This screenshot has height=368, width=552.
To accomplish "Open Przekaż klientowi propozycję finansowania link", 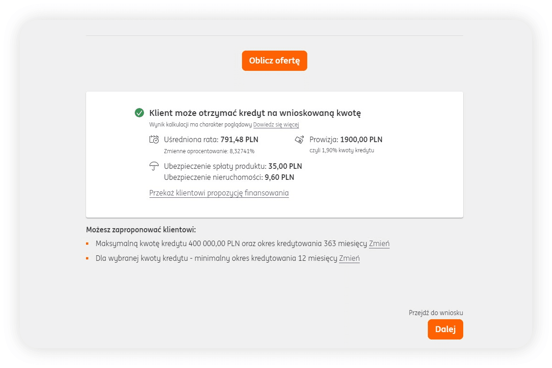I will [219, 193].
